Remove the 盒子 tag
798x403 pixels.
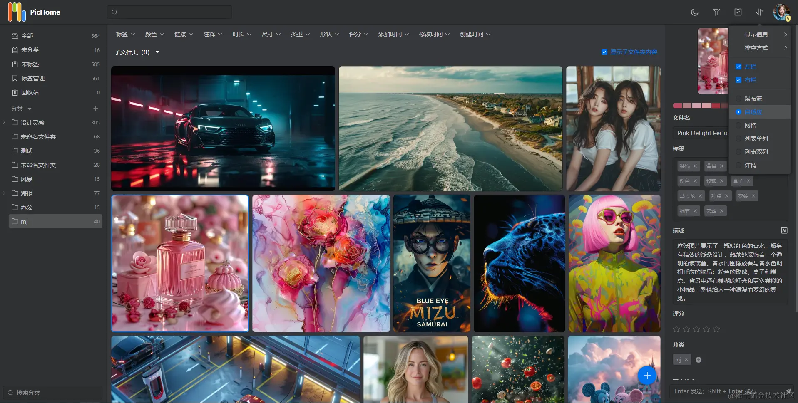pos(748,181)
